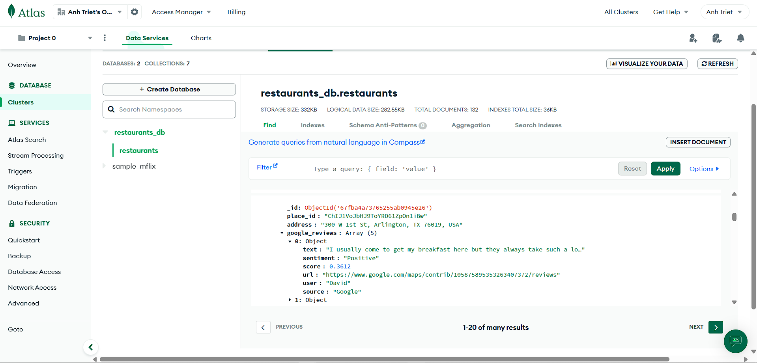Expand query Options
757x363 pixels.
click(704, 169)
